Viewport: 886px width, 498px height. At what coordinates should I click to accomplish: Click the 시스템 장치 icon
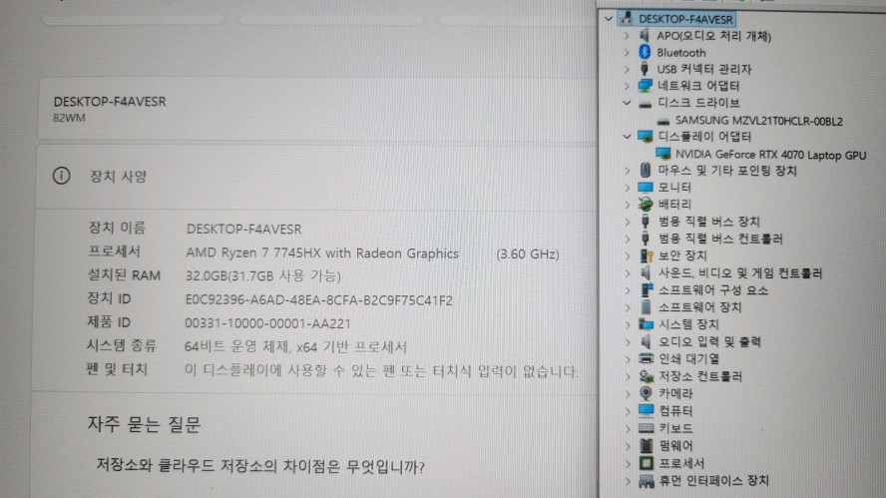tap(646, 324)
